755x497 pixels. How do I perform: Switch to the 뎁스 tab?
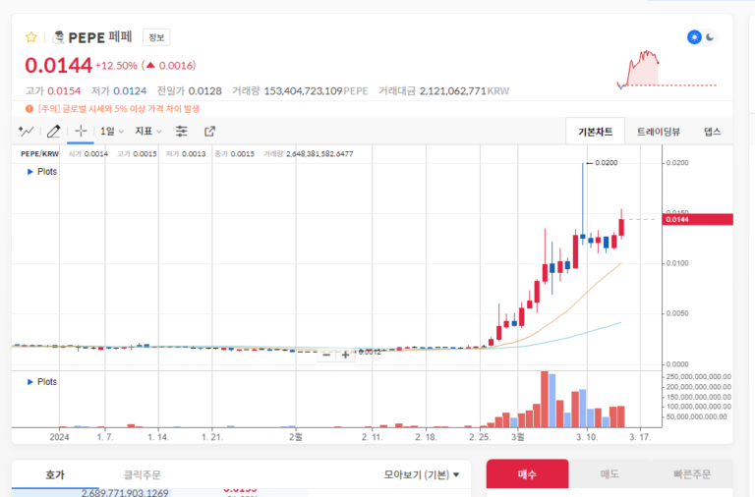click(712, 132)
